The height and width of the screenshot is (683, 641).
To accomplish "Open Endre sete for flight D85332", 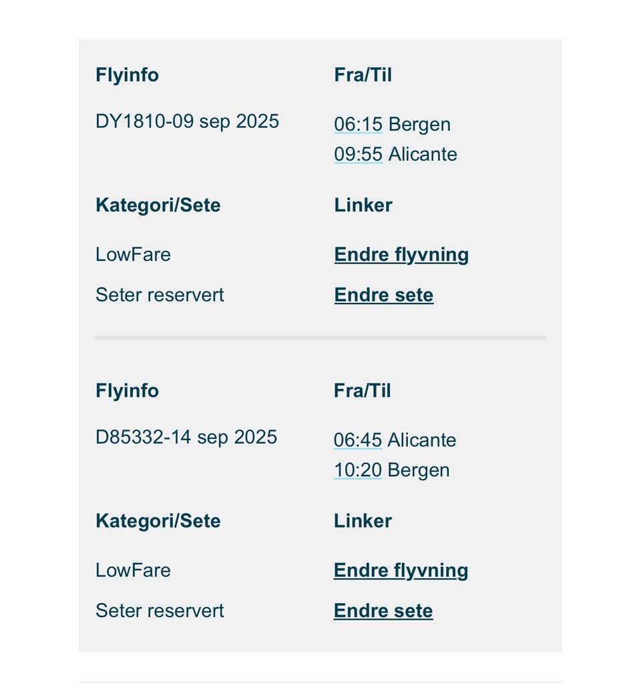I will (x=383, y=610).
